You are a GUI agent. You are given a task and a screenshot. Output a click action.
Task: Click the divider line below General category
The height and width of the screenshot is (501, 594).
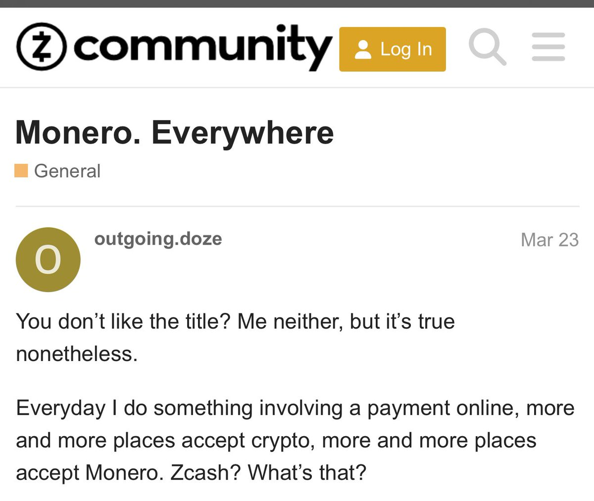click(x=297, y=206)
